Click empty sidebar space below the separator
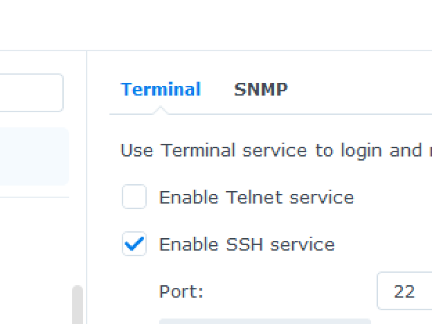The image size is (432, 324). coord(35,240)
